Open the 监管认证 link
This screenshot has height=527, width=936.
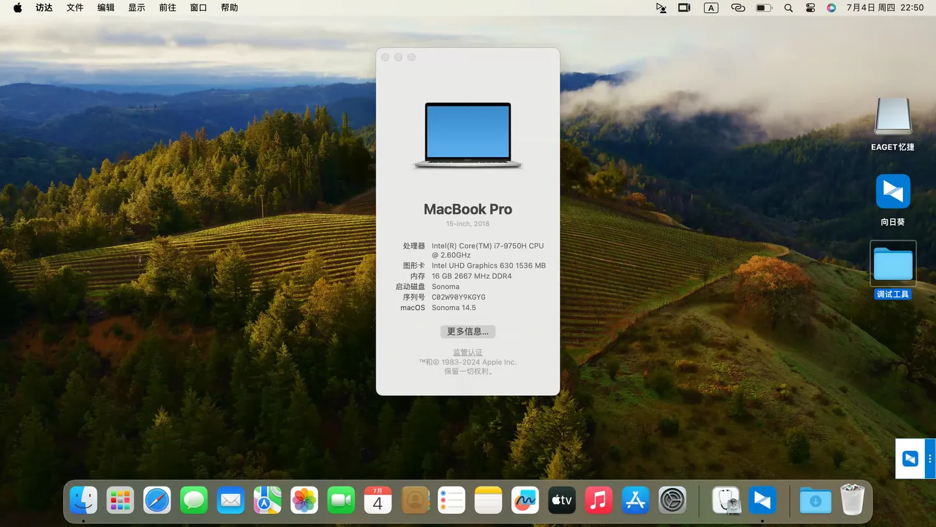tap(467, 352)
